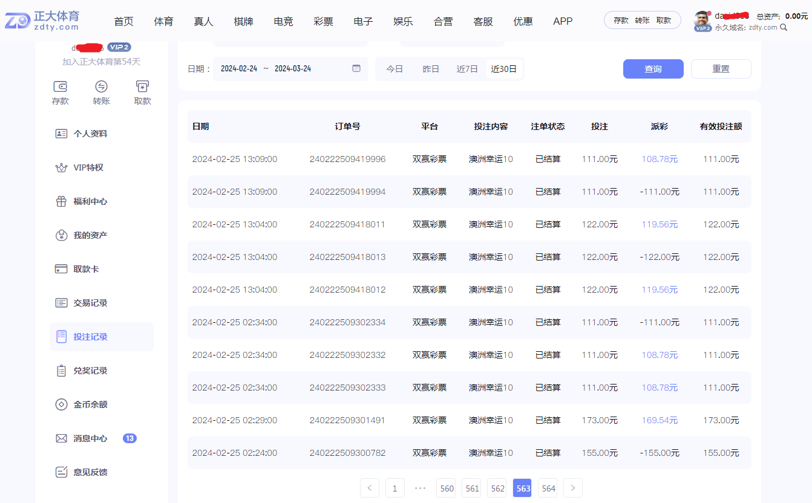Open 彩票 in the top navigation

pyautogui.click(x=324, y=21)
